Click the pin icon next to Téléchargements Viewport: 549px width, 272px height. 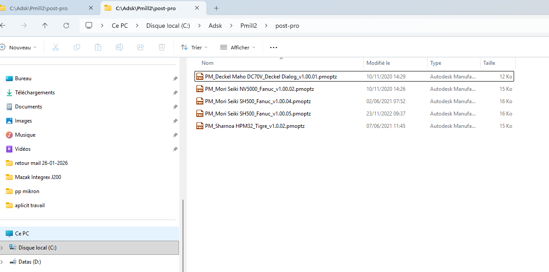[x=175, y=93]
